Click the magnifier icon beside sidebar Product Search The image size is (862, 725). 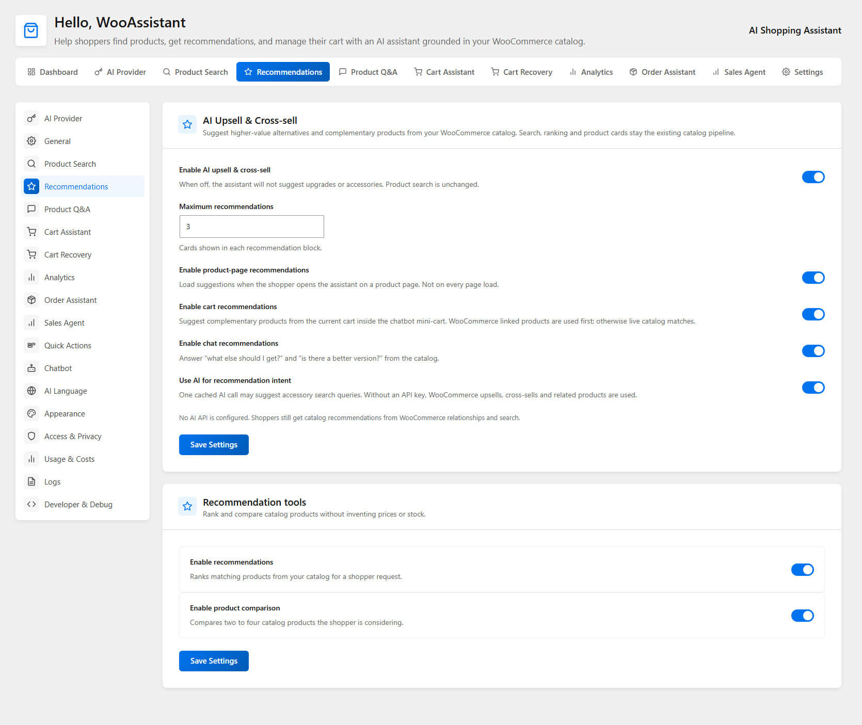[31, 164]
